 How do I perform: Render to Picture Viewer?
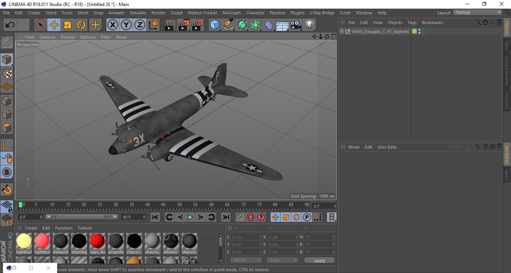184,25
